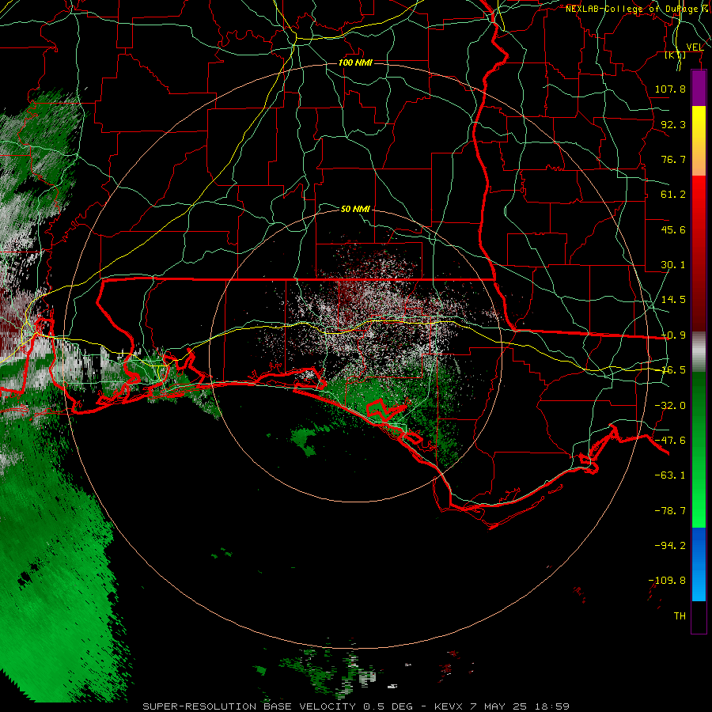The image size is (712, 712).
Task: Select the 92.3 velocity scale value
Action: (673, 124)
